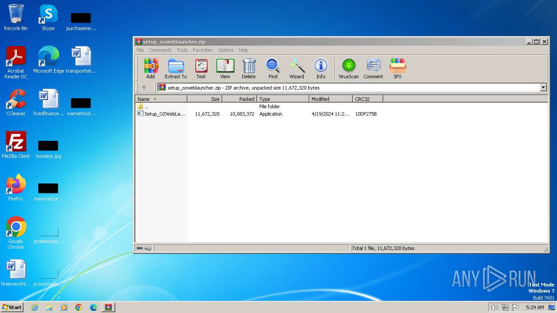This screenshot has width=557, height=313.
Task: Open FileZilla Client shortcut
Action: (x=16, y=145)
